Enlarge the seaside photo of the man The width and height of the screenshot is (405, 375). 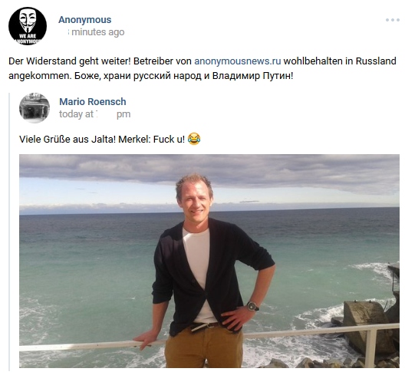point(209,261)
